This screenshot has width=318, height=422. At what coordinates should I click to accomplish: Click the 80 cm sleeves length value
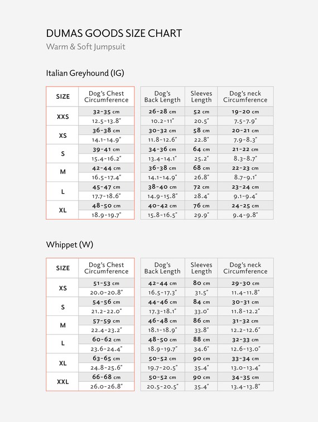coord(201,283)
